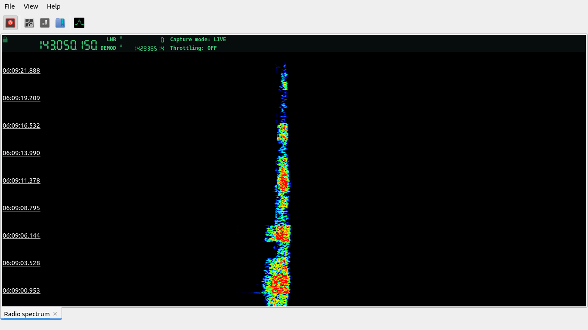Screen dimensions: 588x330
Task: Click waterfall timestamp 06:09:06.144
Action: point(21,235)
